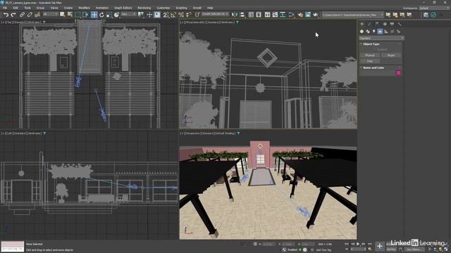
Task: Click Add Time Tag in status bar
Action: coord(323,250)
